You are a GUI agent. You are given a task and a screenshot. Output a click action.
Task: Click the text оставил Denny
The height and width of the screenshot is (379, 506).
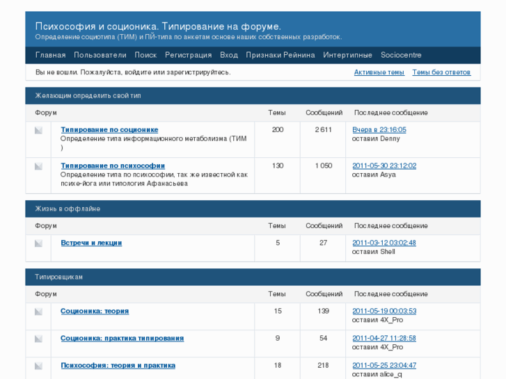tap(376, 138)
